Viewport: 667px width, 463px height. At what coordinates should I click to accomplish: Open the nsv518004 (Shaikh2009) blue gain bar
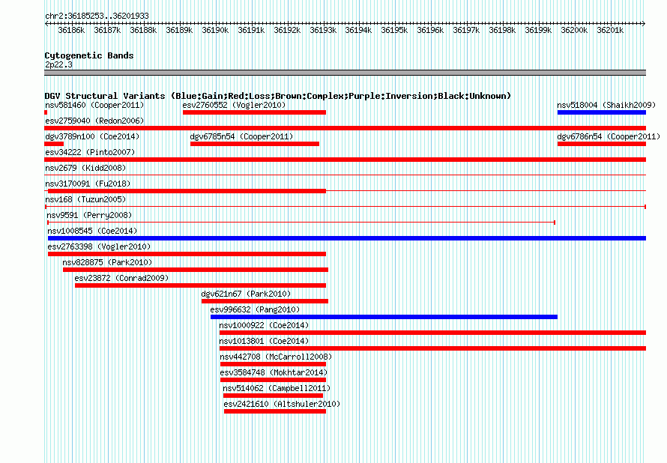602,112
